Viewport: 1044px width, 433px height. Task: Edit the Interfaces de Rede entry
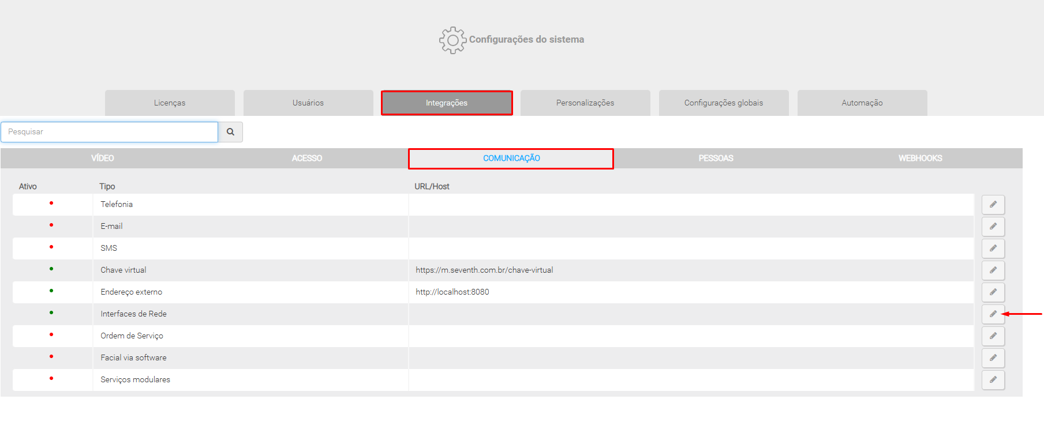[993, 314]
